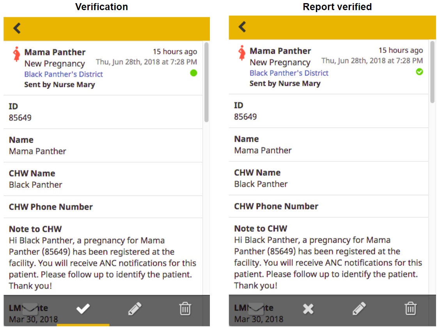Edit the report in the Report verified panel
The height and width of the screenshot is (330, 440).
(x=359, y=309)
